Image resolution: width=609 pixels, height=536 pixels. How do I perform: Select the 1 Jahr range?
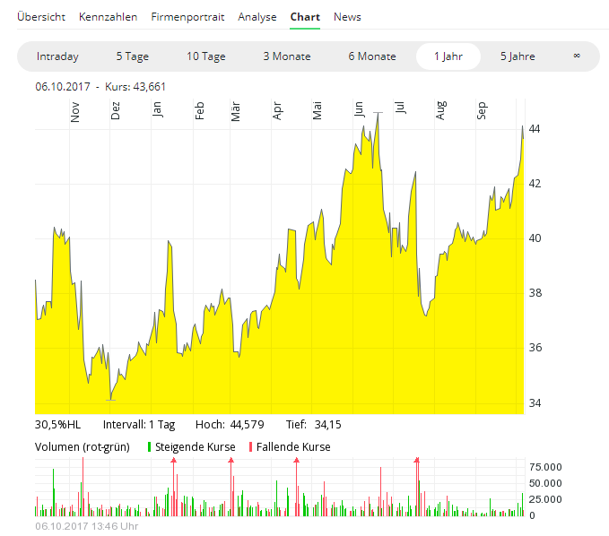click(x=448, y=56)
